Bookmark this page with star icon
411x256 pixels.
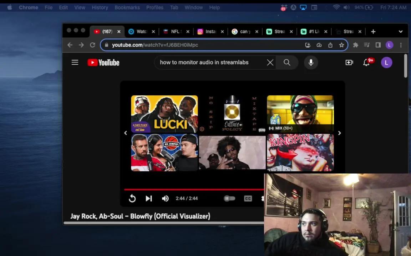341,45
